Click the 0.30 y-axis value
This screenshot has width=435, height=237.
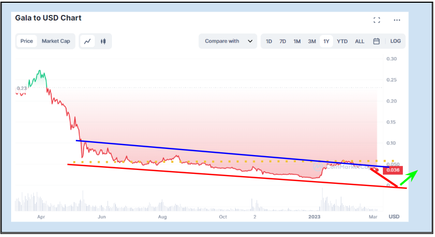391,59
